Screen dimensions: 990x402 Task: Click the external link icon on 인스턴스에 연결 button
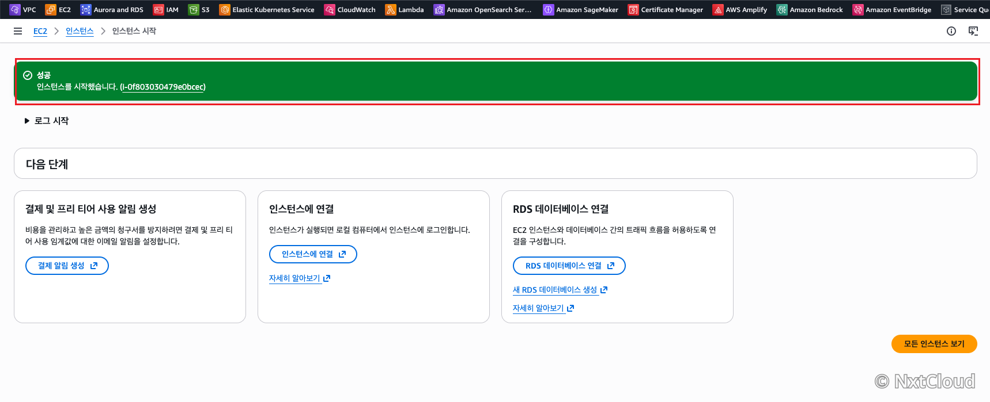click(342, 254)
